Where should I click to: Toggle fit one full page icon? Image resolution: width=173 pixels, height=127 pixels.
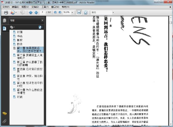[x=86, y=12]
